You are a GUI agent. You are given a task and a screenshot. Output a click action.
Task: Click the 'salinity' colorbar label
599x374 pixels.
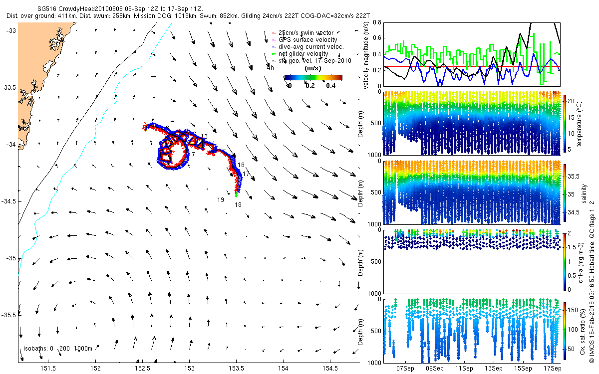[584, 192]
